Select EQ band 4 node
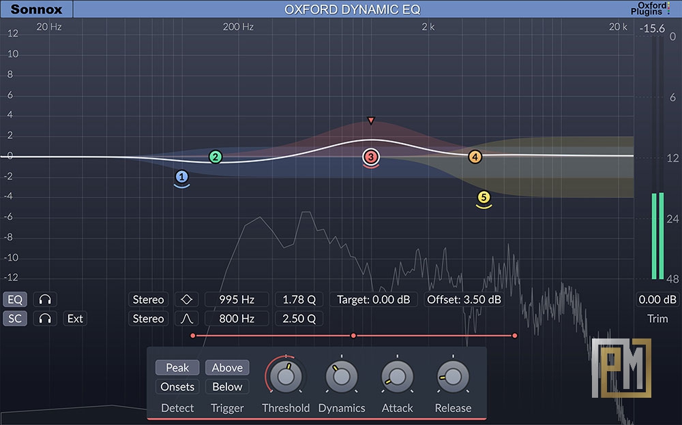This screenshot has height=425, width=682. click(x=475, y=157)
